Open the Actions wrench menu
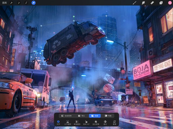Viewport: 173px width, 129px height. (11, 3)
